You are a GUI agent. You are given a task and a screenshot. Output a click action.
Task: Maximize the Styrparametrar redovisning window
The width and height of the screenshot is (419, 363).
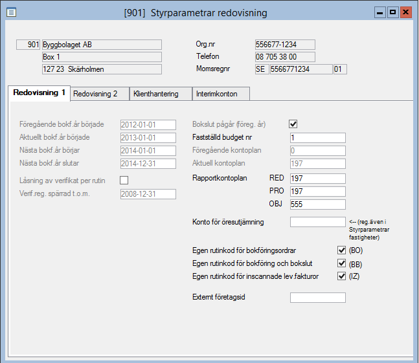tap(392, 12)
